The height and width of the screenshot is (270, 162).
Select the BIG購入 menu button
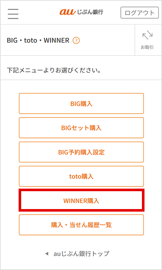(x=81, y=104)
